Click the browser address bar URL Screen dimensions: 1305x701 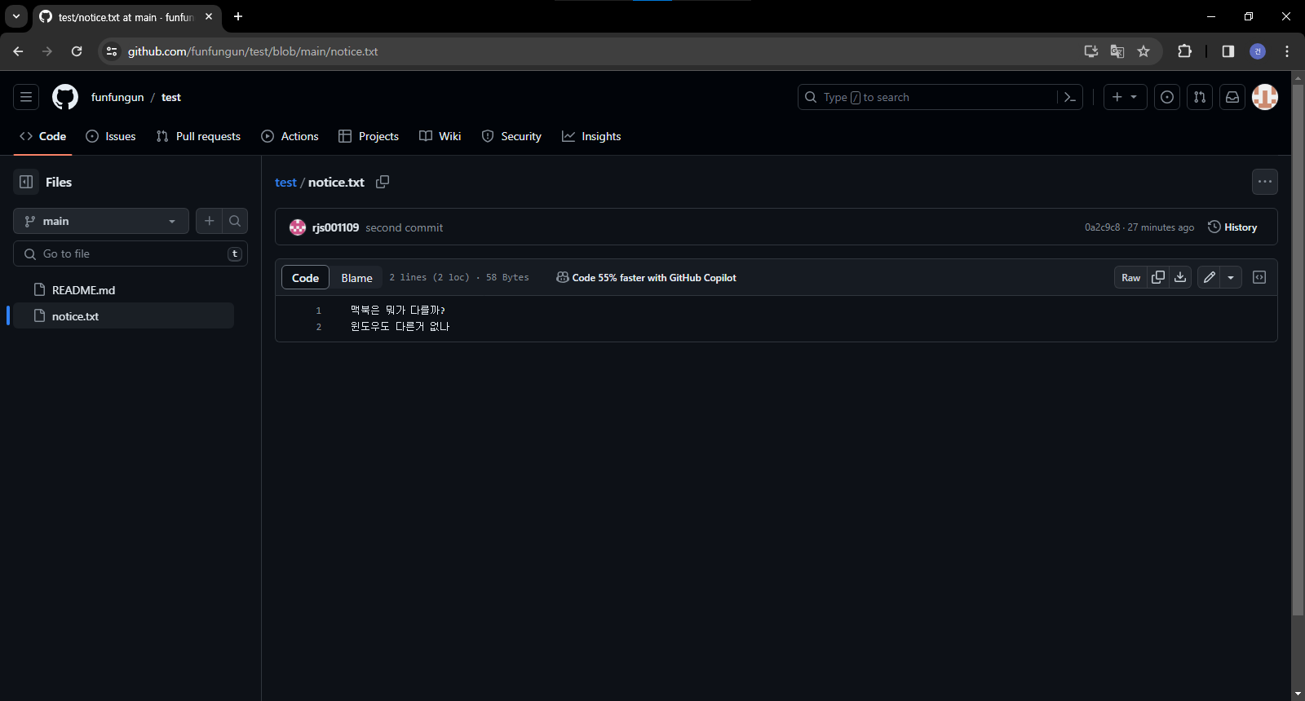253,51
